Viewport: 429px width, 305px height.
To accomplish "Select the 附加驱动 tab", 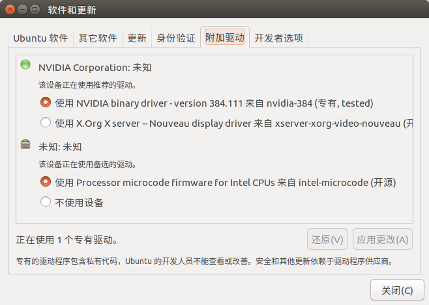I will (224, 38).
